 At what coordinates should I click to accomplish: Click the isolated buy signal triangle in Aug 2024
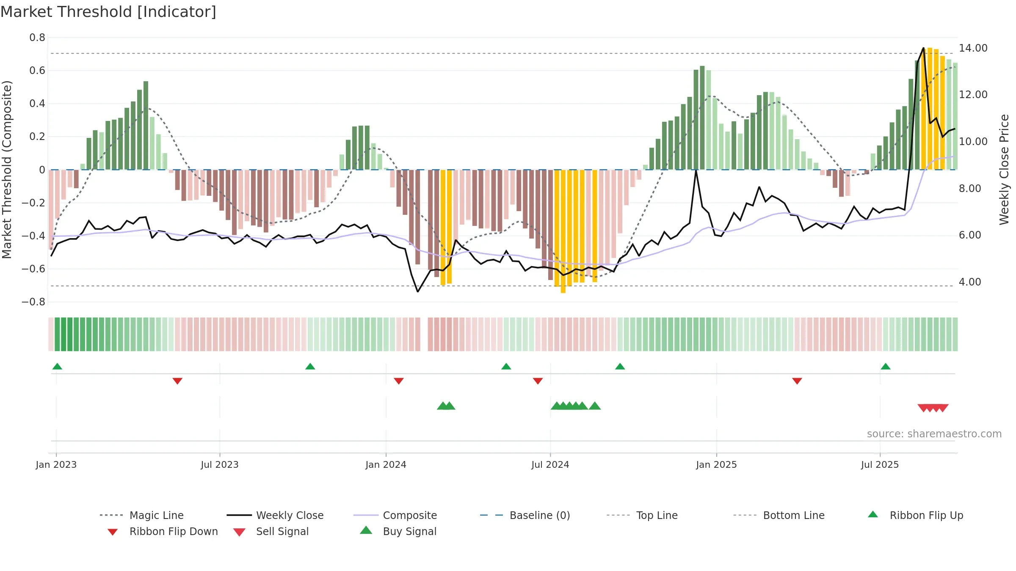[x=595, y=406]
